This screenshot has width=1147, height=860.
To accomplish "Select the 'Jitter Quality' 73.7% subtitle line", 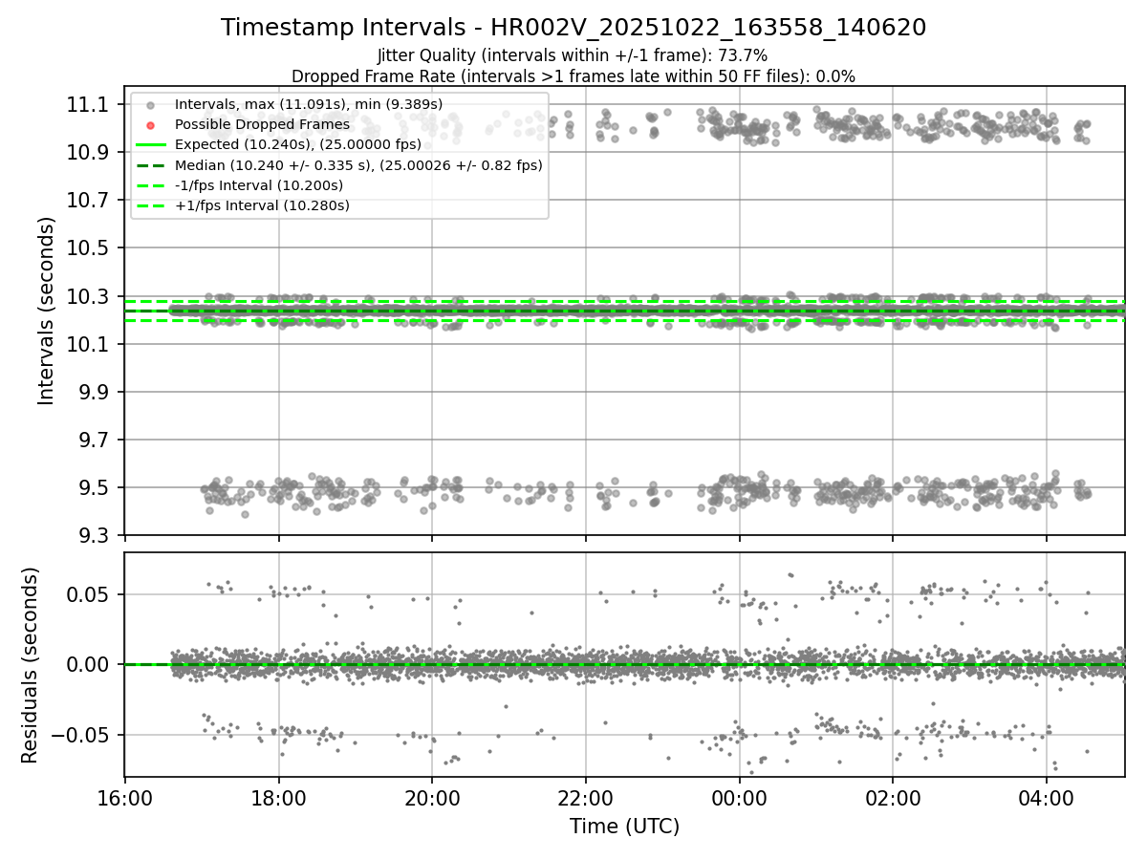I will click(x=573, y=55).
